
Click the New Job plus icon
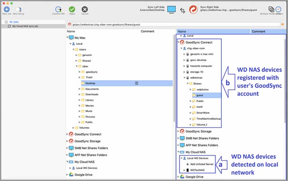(x=7, y=9)
